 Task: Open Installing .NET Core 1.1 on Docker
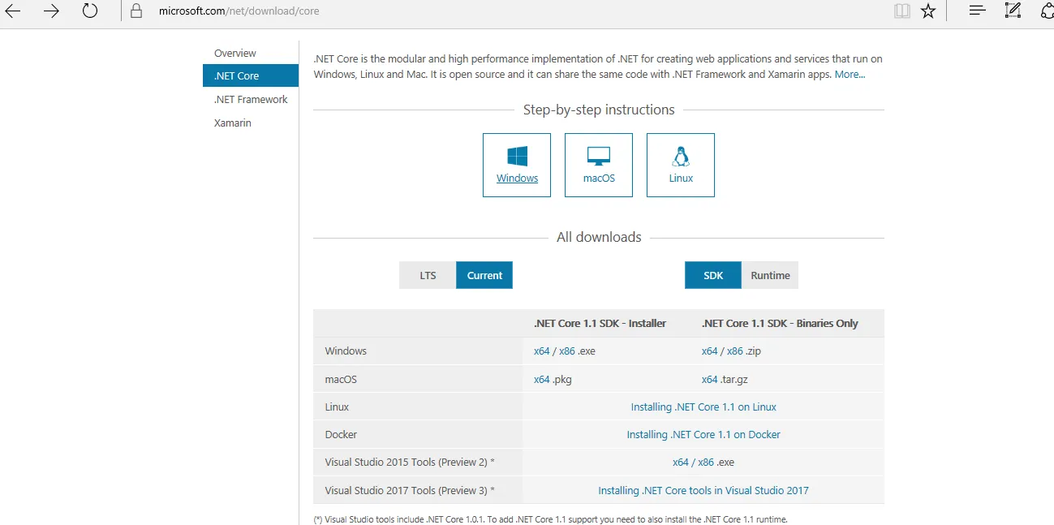[703, 434]
